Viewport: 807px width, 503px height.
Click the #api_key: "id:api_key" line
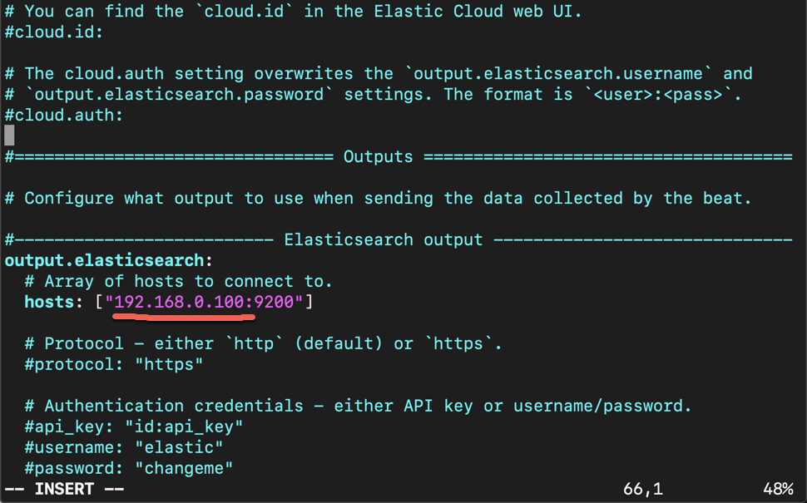[x=134, y=427]
